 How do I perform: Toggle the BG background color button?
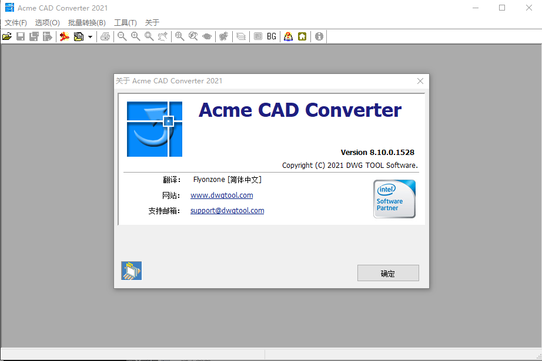[271, 36]
